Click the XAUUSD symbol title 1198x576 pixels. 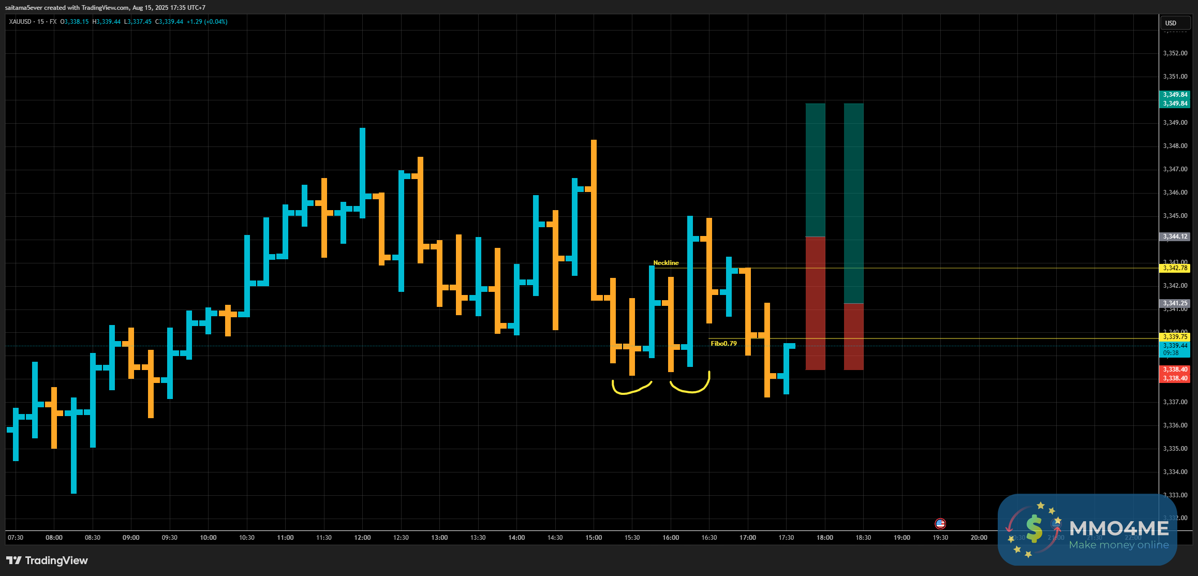click(x=20, y=22)
